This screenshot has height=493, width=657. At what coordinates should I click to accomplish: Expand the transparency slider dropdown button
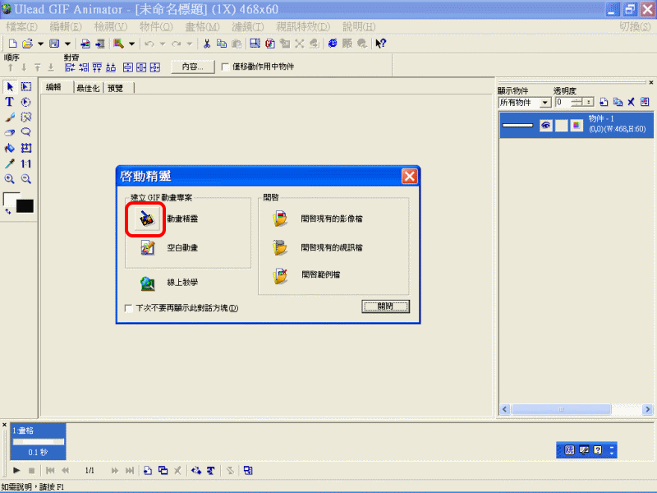point(588,103)
